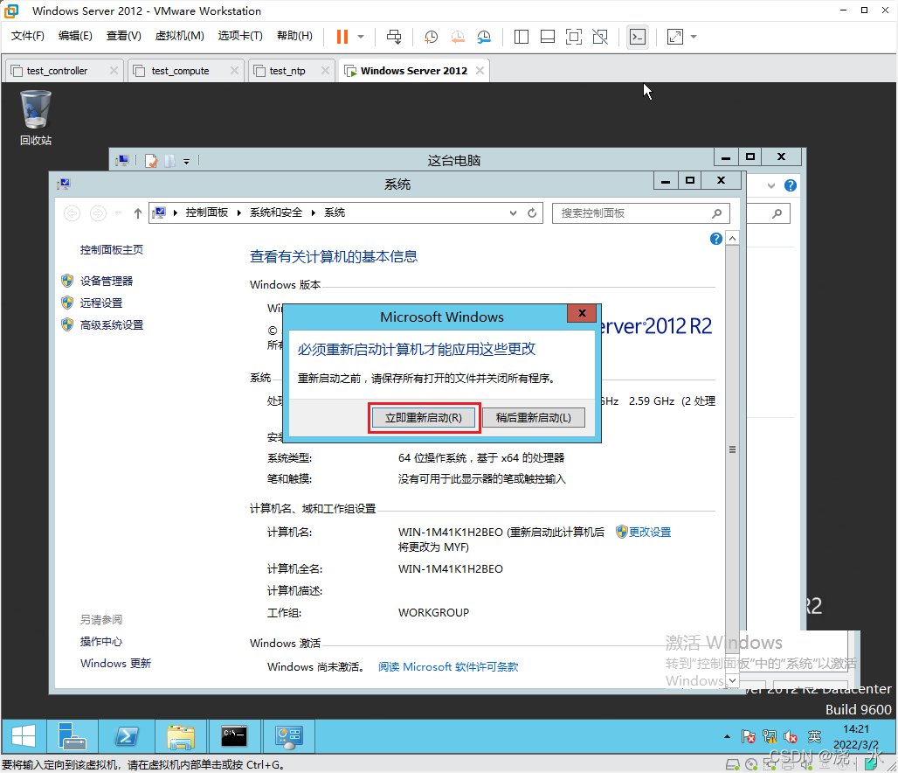The image size is (898, 773).
Task: Click 立即重新启动(R) restart now button
Action: pos(423,417)
